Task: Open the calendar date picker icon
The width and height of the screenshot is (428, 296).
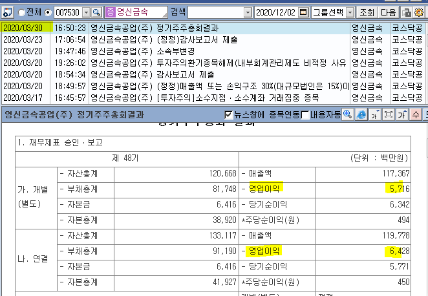Action: coord(303,12)
